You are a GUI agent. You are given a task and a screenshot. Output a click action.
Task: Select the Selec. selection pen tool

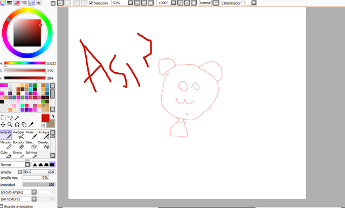[x=31, y=145]
